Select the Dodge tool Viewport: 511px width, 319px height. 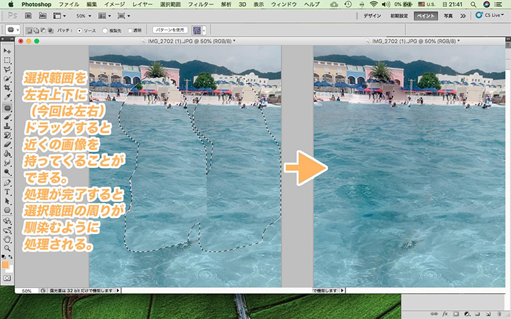pos(7,171)
